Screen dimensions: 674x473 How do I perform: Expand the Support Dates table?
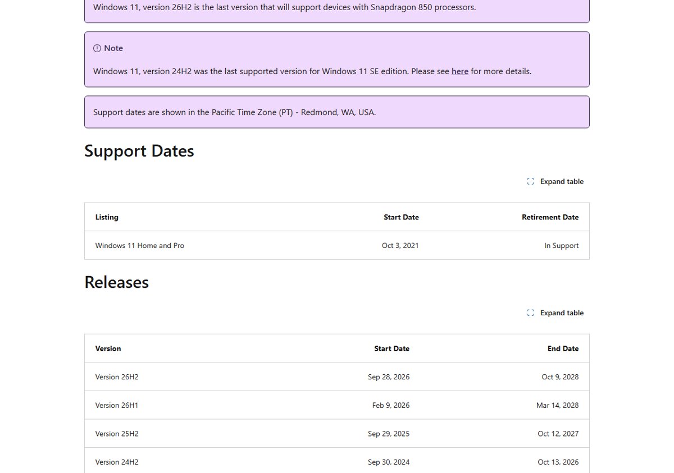pos(555,181)
